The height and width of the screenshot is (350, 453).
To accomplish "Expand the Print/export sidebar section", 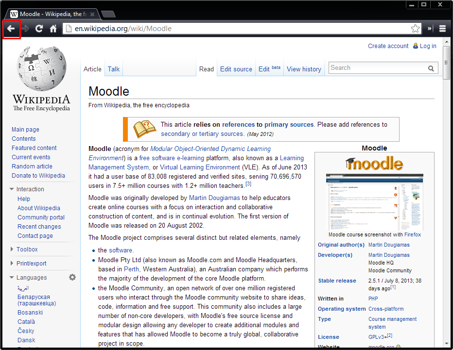I will coord(12,263).
